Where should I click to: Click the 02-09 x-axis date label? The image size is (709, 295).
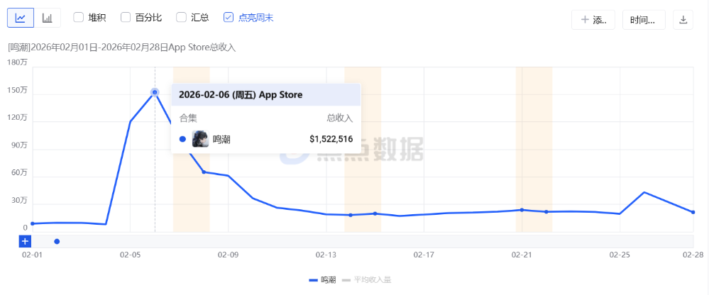coord(229,255)
